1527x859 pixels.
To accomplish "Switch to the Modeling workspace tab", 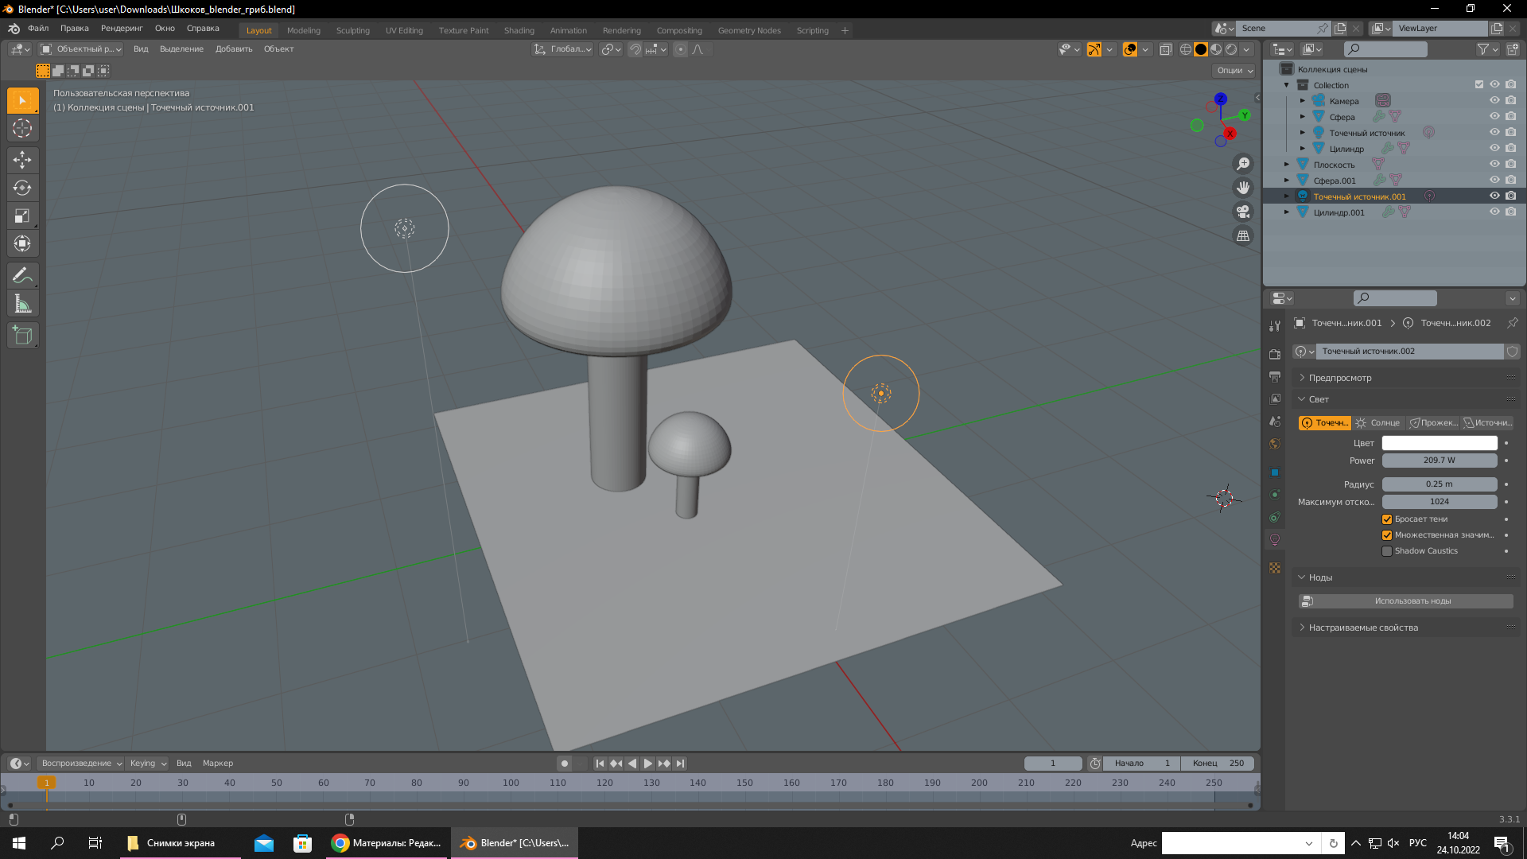I will click(304, 30).
